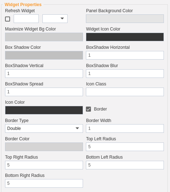Click the Border Width input

(x=125, y=128)
